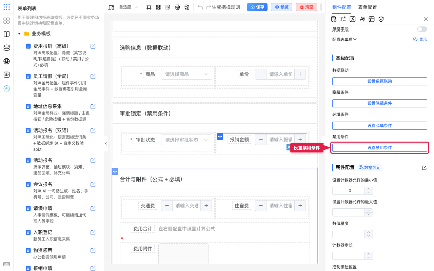Open the basic settings config icon

click(x=334, y=19)
